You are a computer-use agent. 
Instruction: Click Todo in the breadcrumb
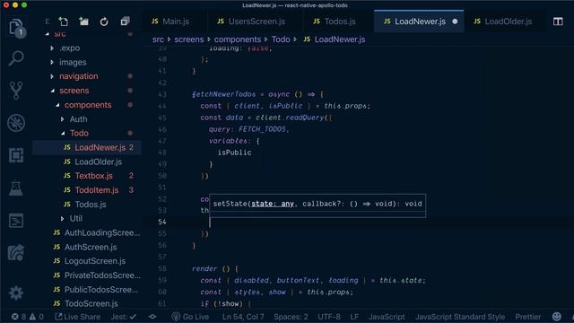point(281,39)
